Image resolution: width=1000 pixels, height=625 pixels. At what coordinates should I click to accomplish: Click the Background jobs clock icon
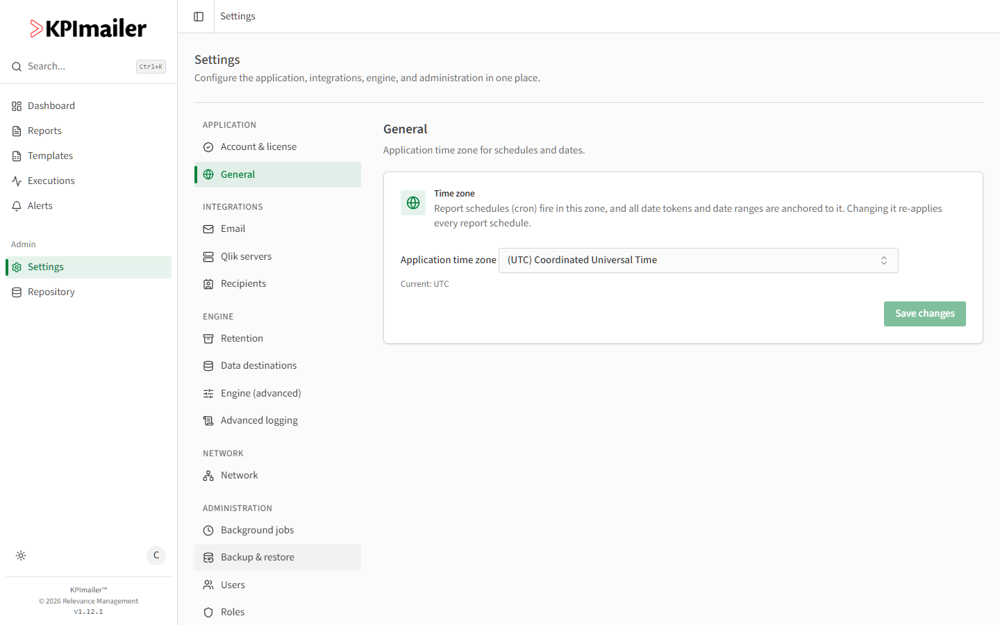208,531
